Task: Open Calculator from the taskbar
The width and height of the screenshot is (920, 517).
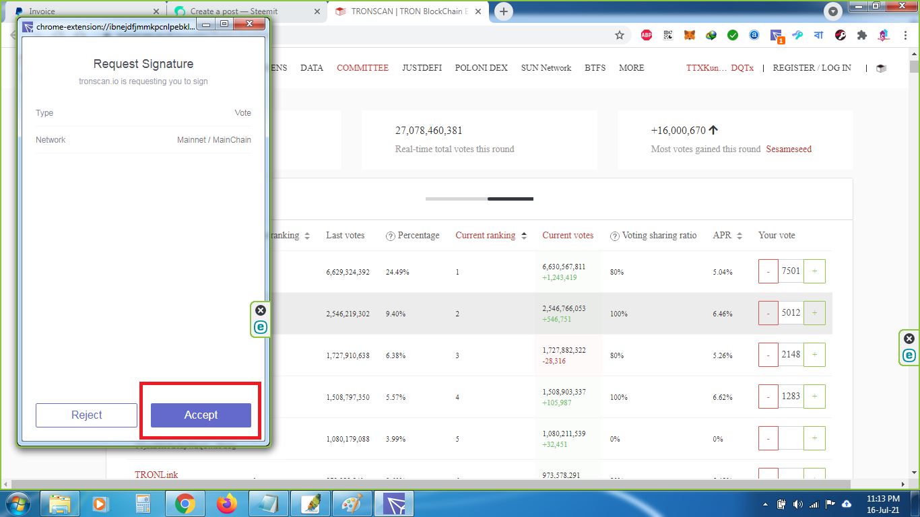Action: pos(142,504)
